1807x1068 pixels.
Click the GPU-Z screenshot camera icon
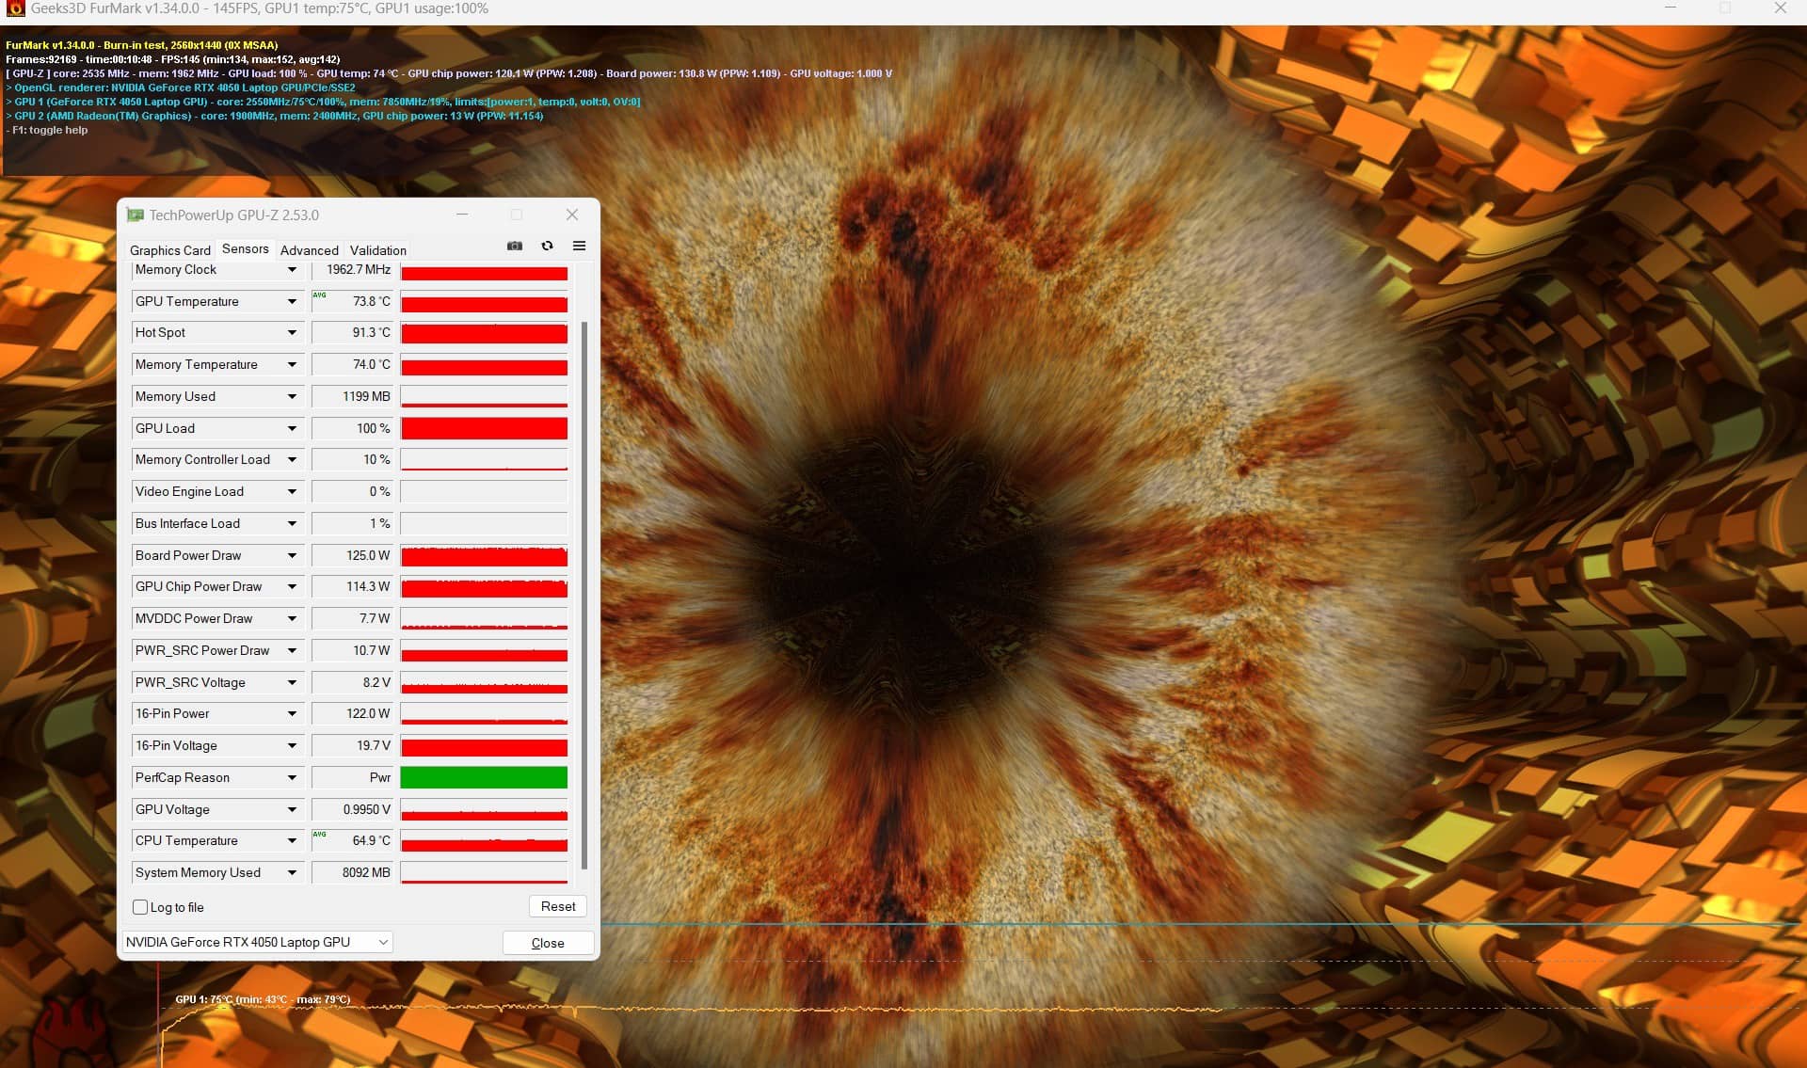tap(515, 246)
